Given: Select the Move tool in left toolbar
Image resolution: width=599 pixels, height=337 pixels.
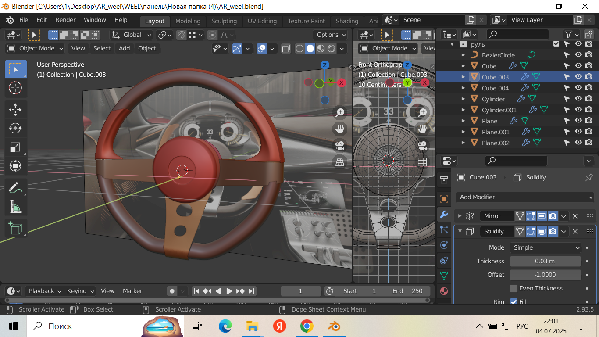Looking at the screenshot, I should (15, 110).
